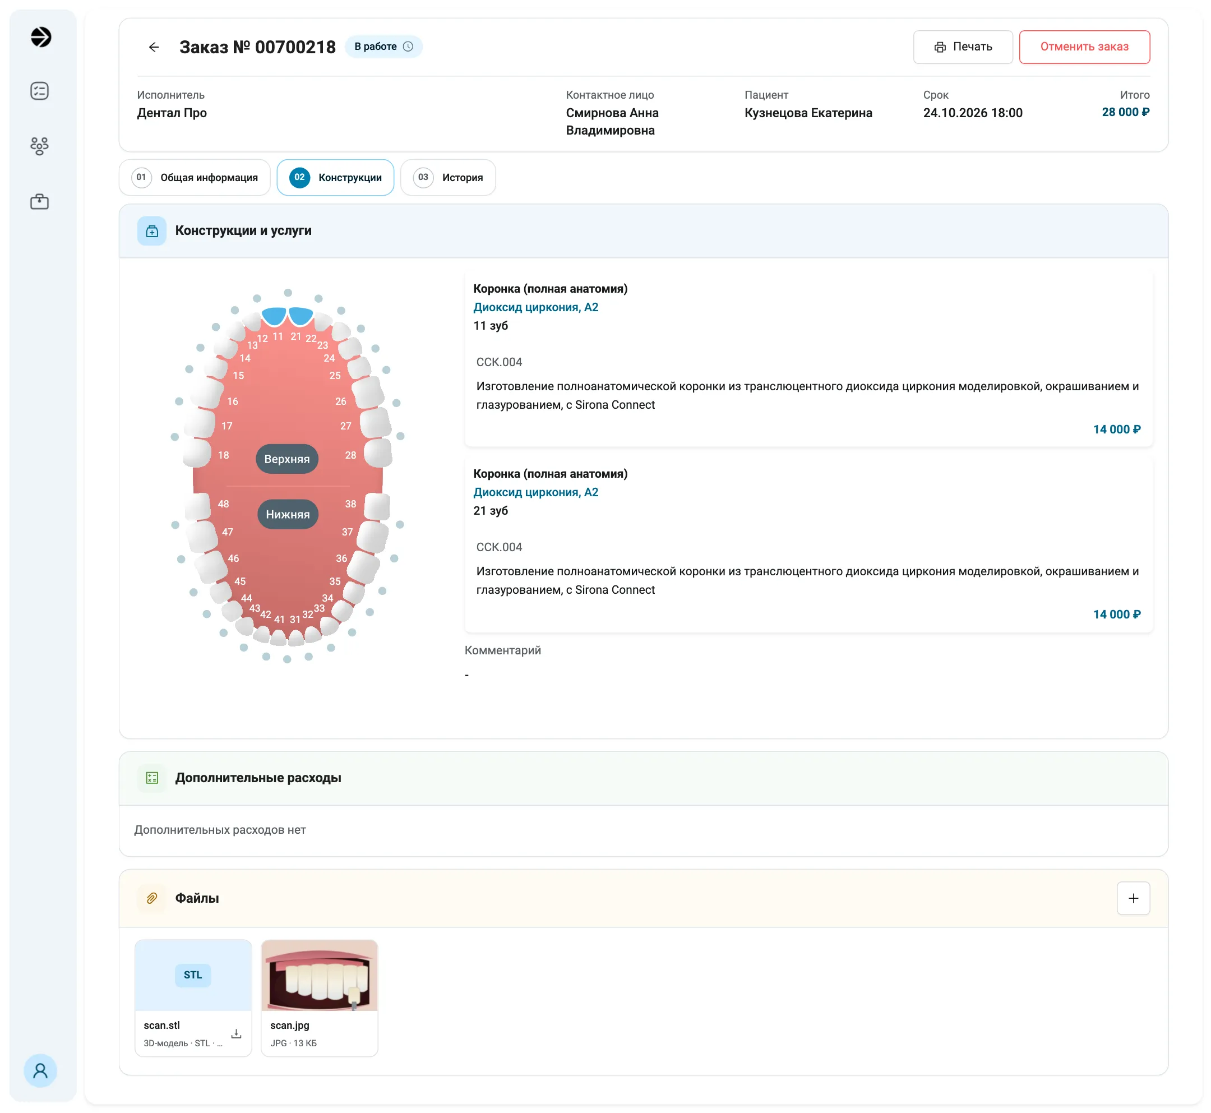This screenshot has height=1113, width=1211.
Task: Click the 14 000 ₽ price for tooth 11
Action: tap(1117, 430)
